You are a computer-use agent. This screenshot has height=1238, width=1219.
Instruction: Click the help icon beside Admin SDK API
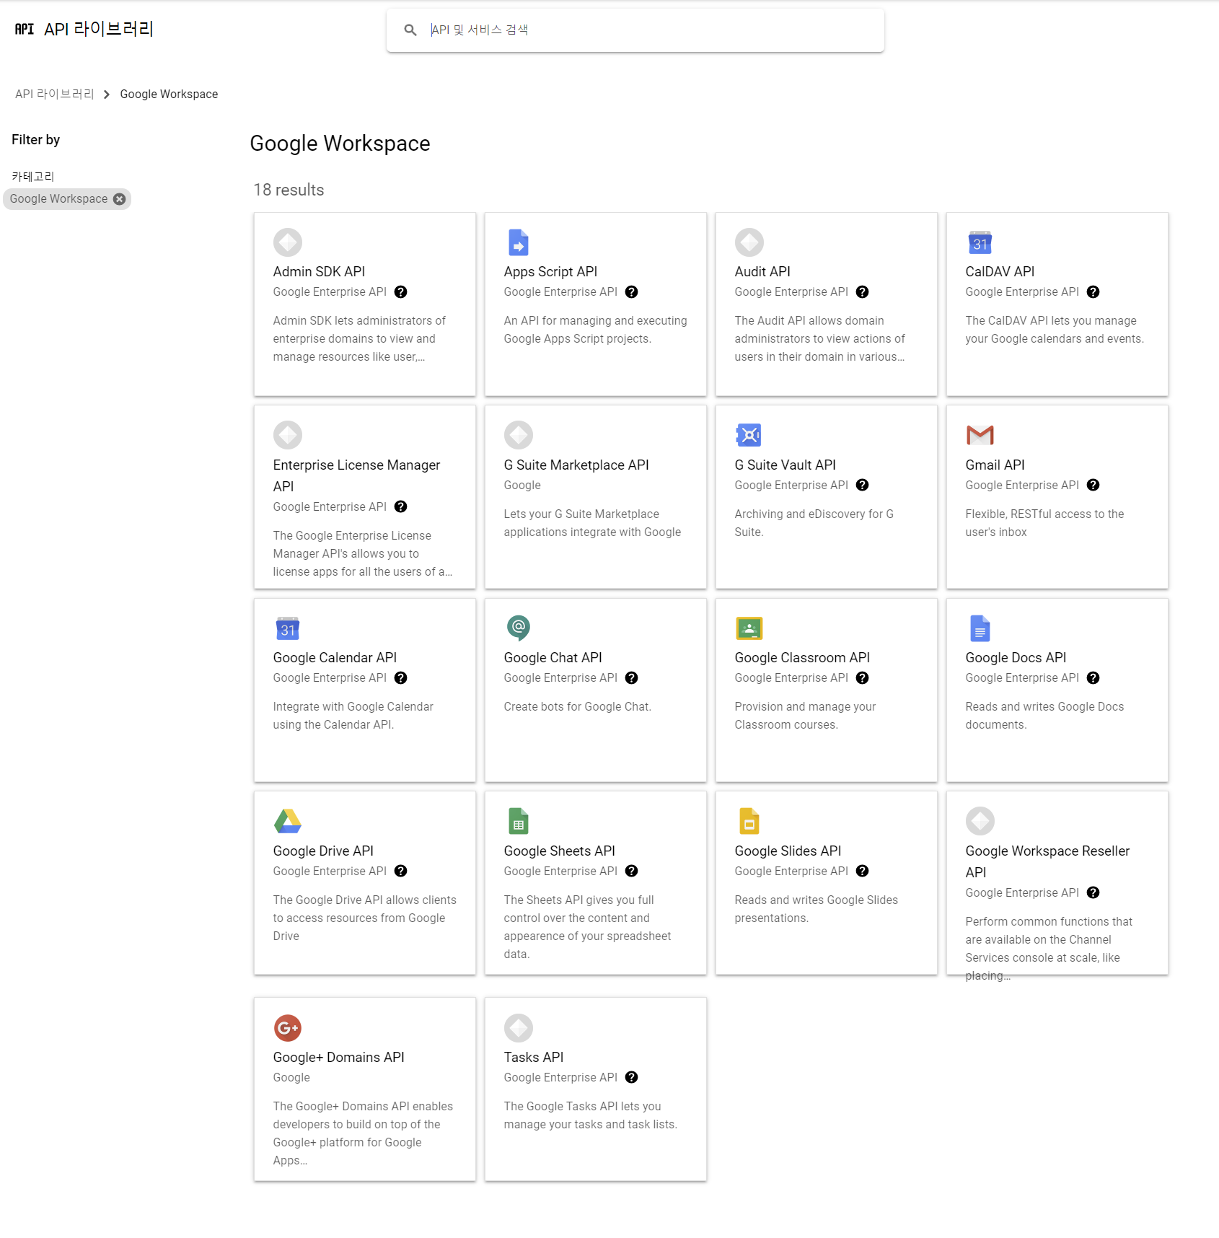(x=400, y=292)
